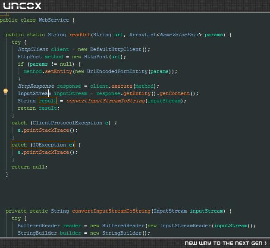Click 'result' in the return result statement
The height and width of the screenshot is (248, 270).
48,108
